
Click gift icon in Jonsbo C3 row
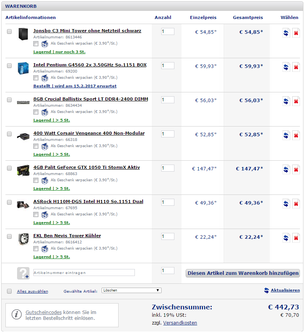45,44
